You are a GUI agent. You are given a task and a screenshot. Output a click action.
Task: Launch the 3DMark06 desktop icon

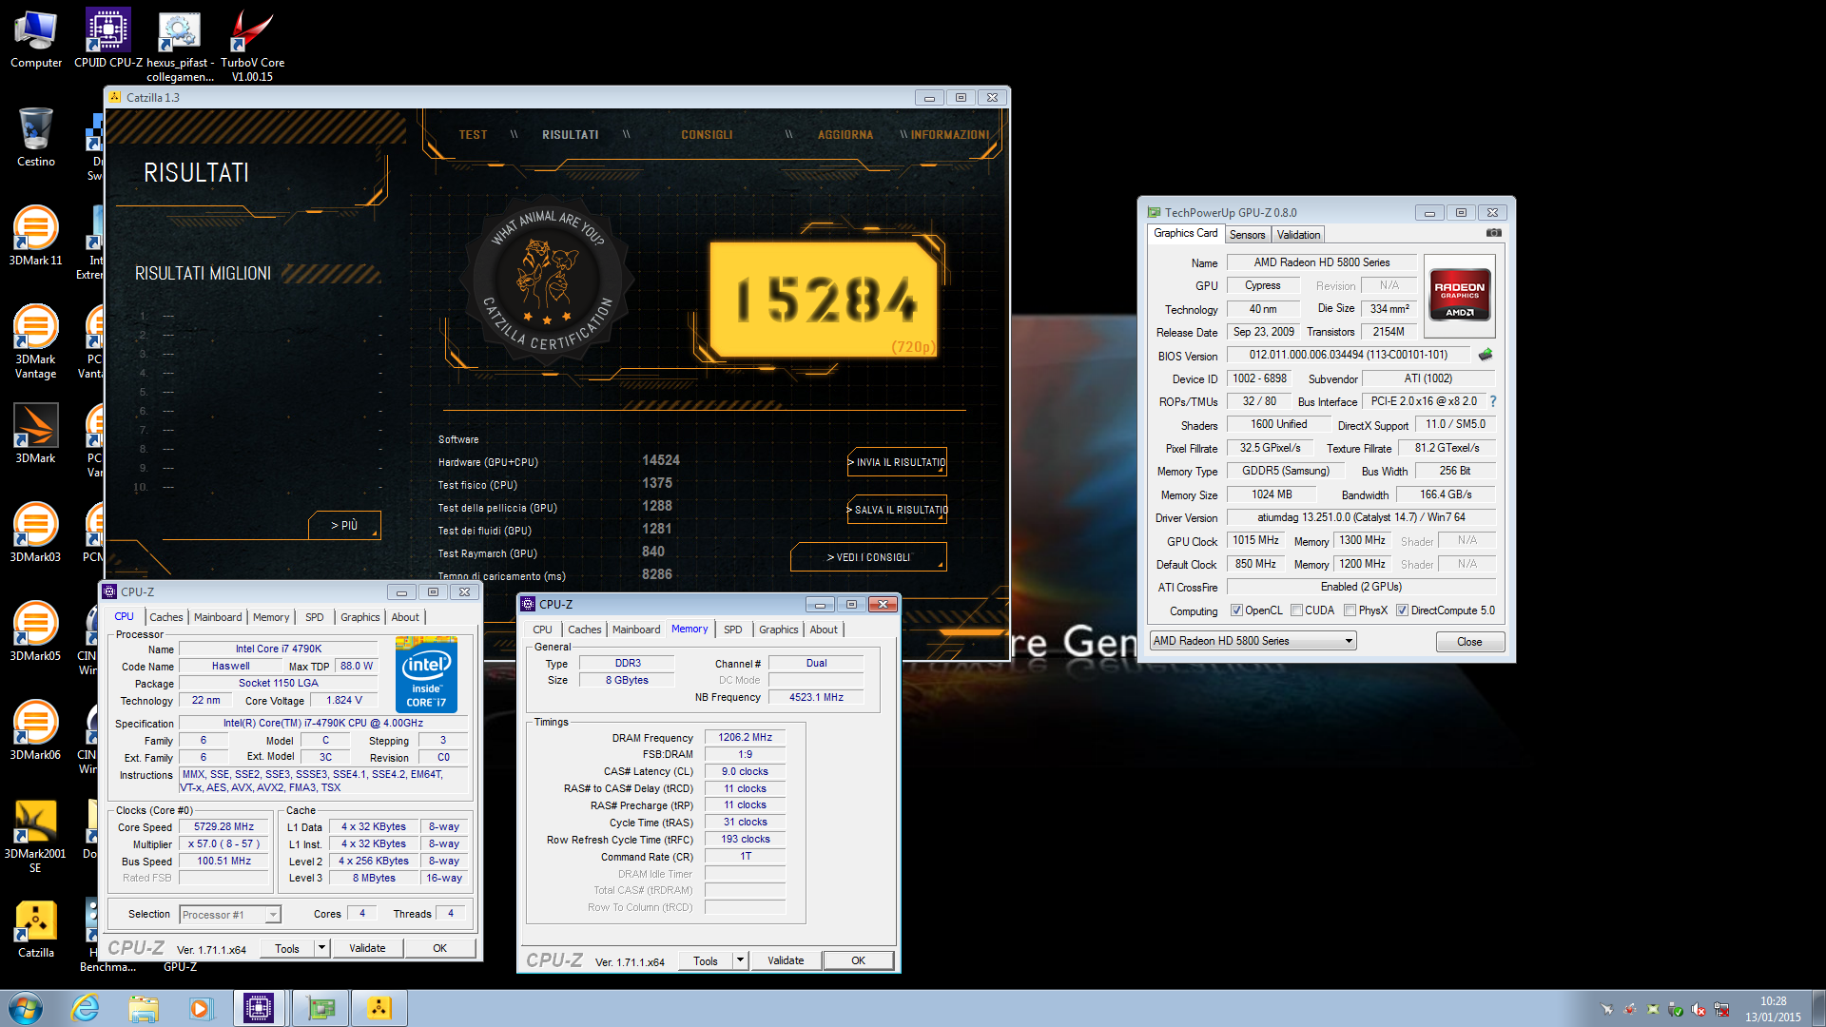click(36, 730)
